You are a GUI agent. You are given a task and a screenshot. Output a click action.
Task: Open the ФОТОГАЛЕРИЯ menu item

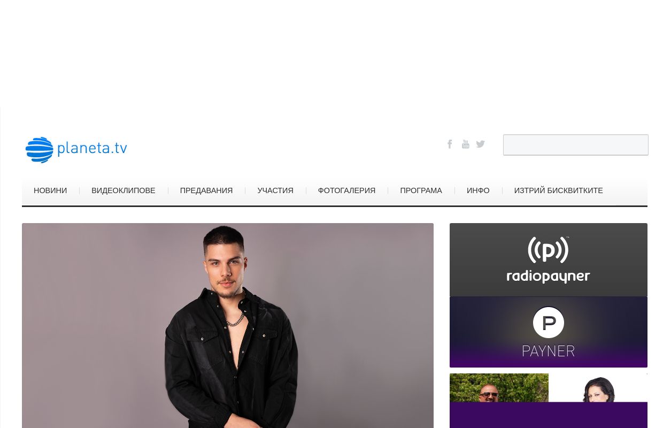(x=346, y=190)
